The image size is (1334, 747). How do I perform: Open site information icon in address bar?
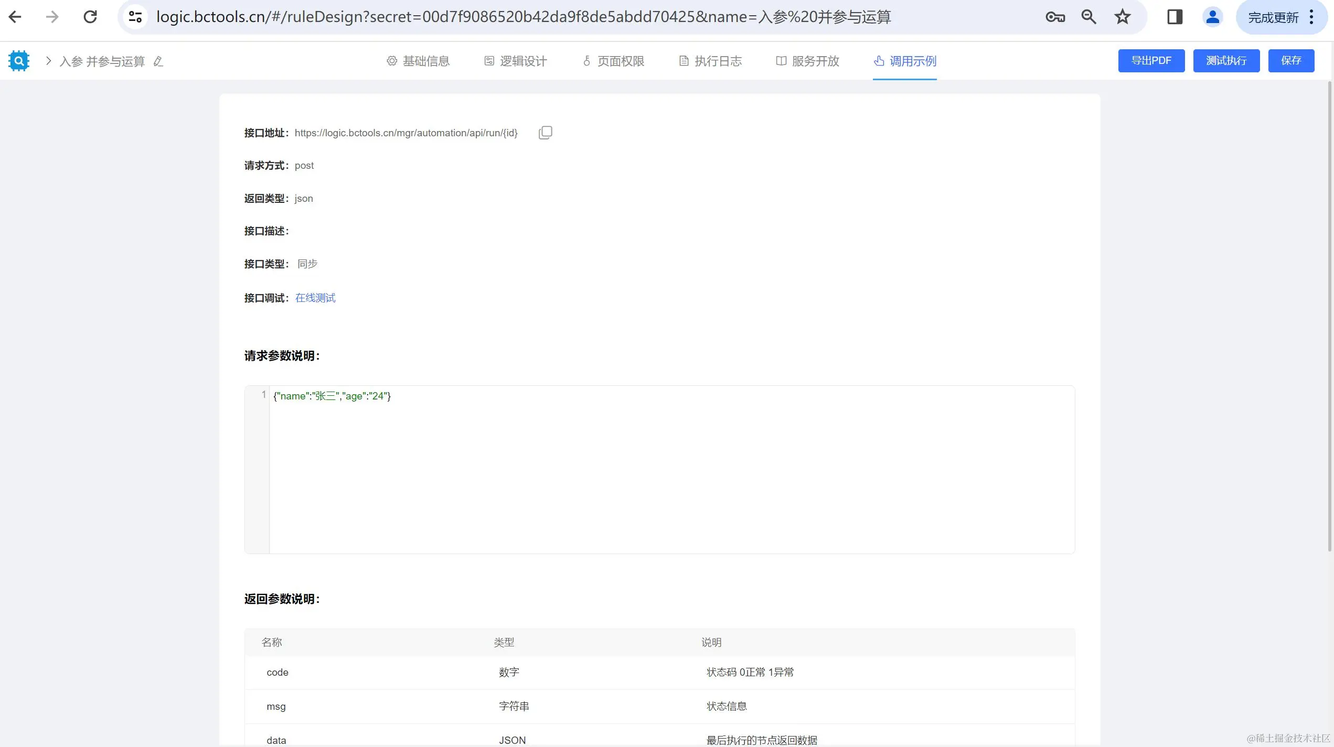(x=135, y=17)
